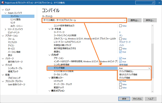Click the bottom 保存 button
Screen dimensions: 162x103
124,99
